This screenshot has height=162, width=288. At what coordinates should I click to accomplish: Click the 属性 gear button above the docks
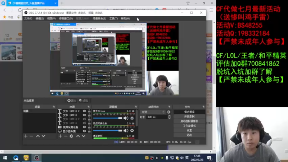pyautogui.click(x=71, y=101)
